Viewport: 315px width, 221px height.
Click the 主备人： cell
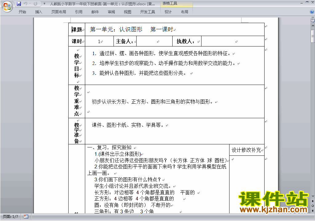tap(125, 41)
